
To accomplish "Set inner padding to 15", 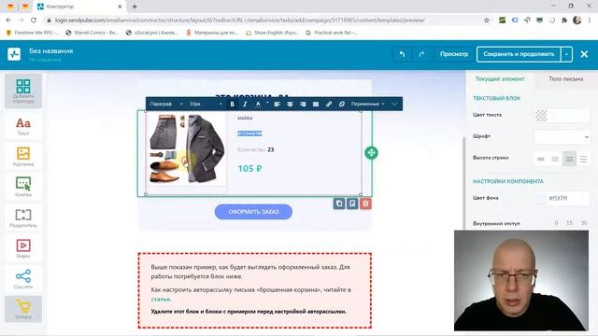I will tap(569, 223).
